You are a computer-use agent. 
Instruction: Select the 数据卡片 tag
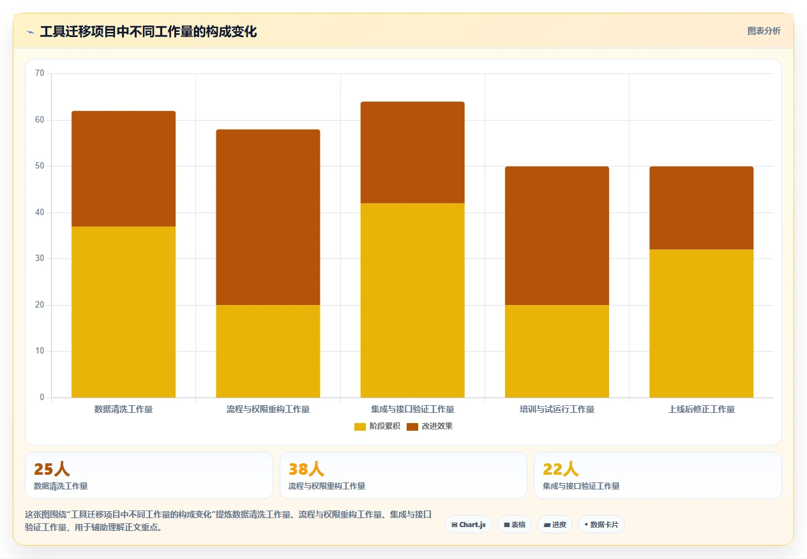601,525
